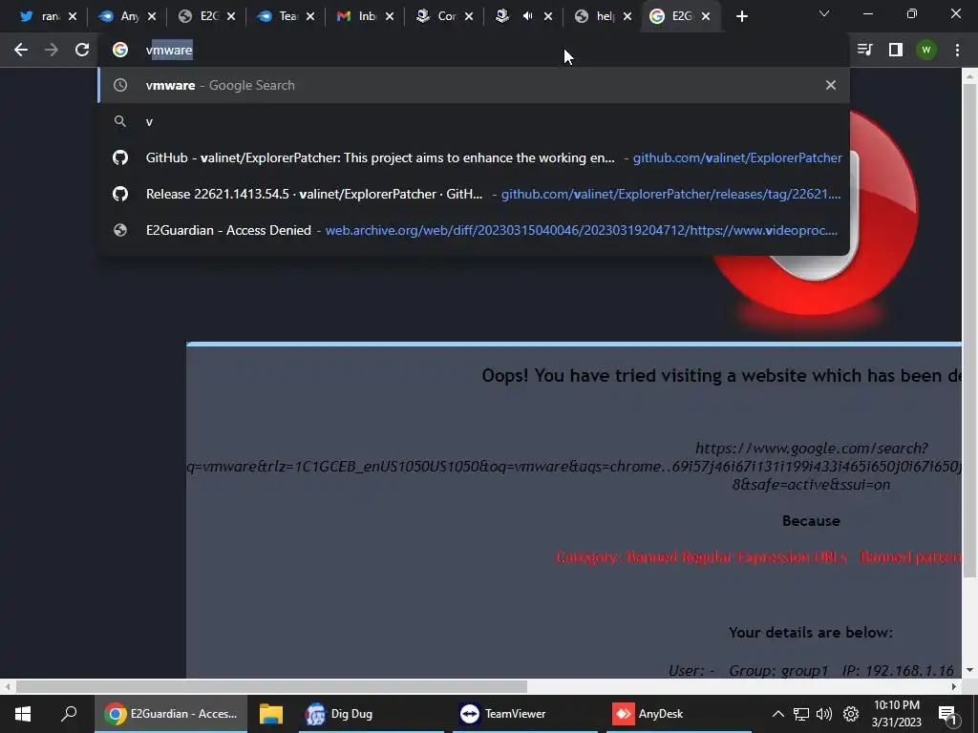Screen dimensions: 978x733
Task: Show hidden system tray icons
Action: pos(777,714)
